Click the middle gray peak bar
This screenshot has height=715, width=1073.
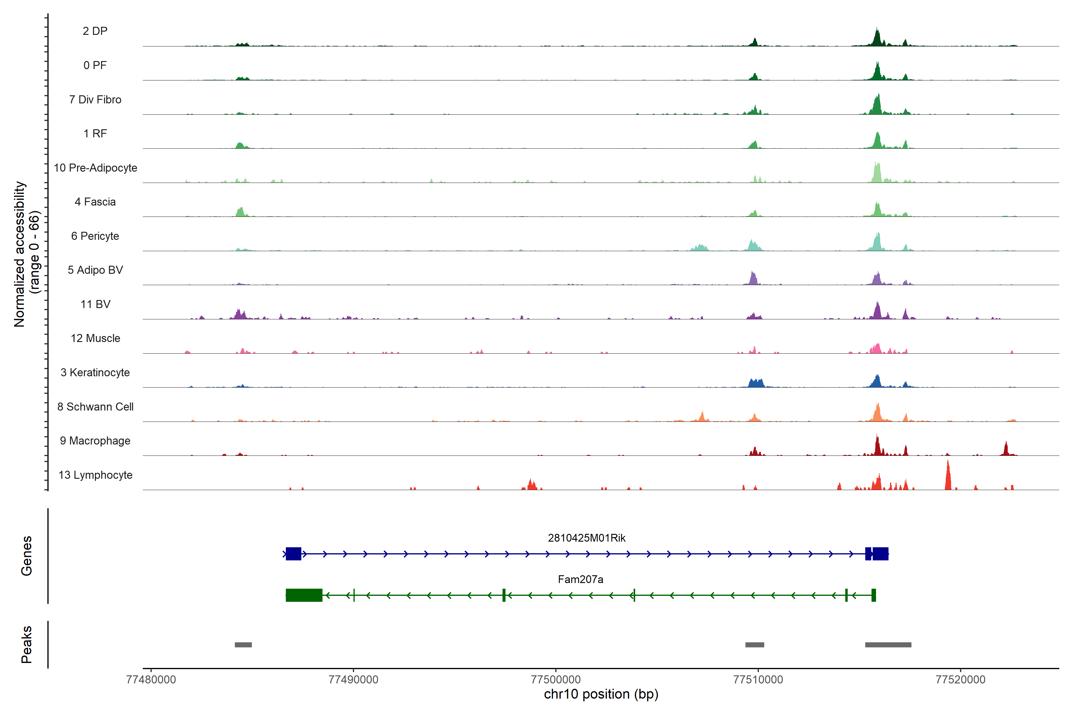pos(755,645)
